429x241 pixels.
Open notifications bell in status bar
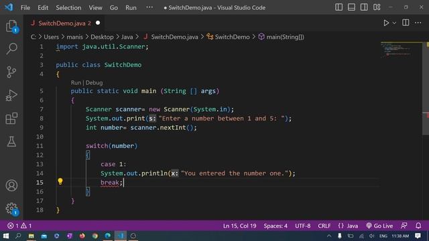pos(418,226)
